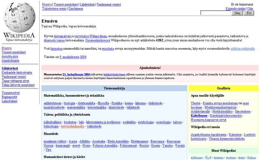Open the lehdistötiedotteen link

[x=114, y=74]
